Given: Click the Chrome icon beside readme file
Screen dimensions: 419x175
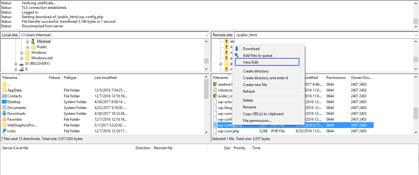Looking at the screenshot, I should tap(215, 84).
